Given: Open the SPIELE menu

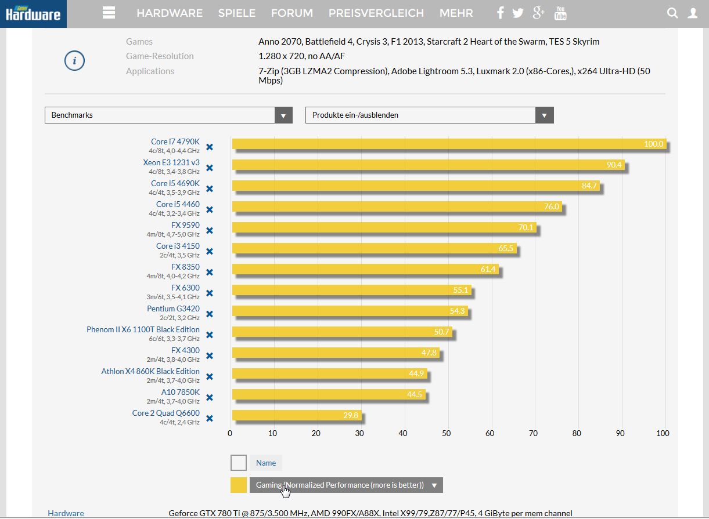Looking at the screenshot, I should [x=237, y=13].
